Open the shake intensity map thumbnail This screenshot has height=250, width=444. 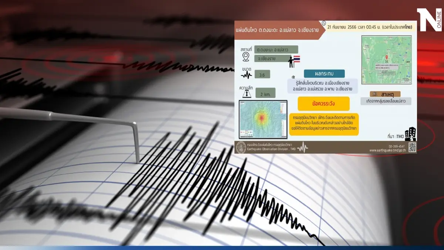pos(263,119)
